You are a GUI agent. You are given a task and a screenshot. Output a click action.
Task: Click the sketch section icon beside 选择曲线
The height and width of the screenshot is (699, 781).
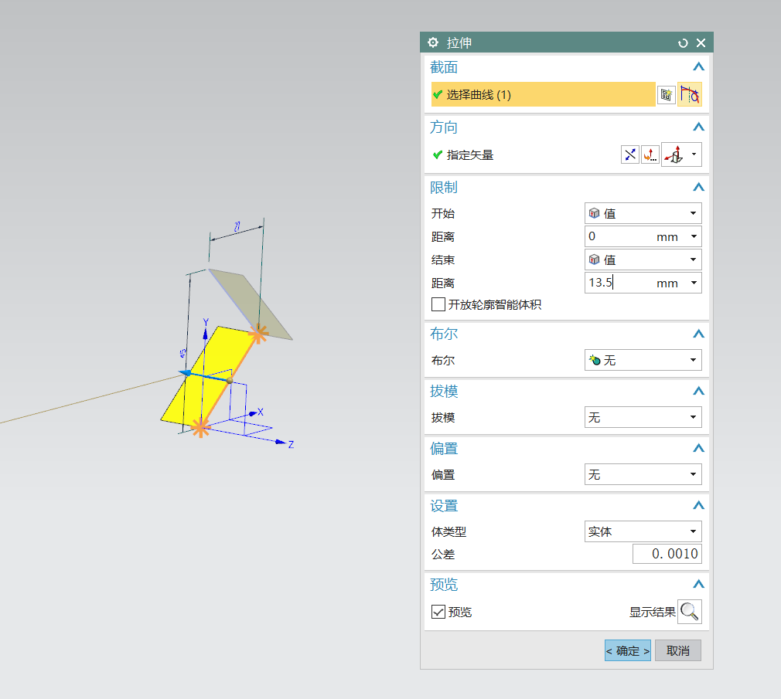[666, 94]
